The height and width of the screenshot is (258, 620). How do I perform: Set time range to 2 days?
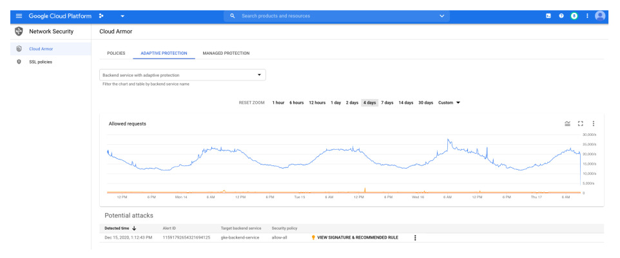(352, 102)
